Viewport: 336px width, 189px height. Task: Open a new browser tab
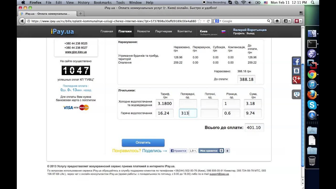click(x=80, y=14)
